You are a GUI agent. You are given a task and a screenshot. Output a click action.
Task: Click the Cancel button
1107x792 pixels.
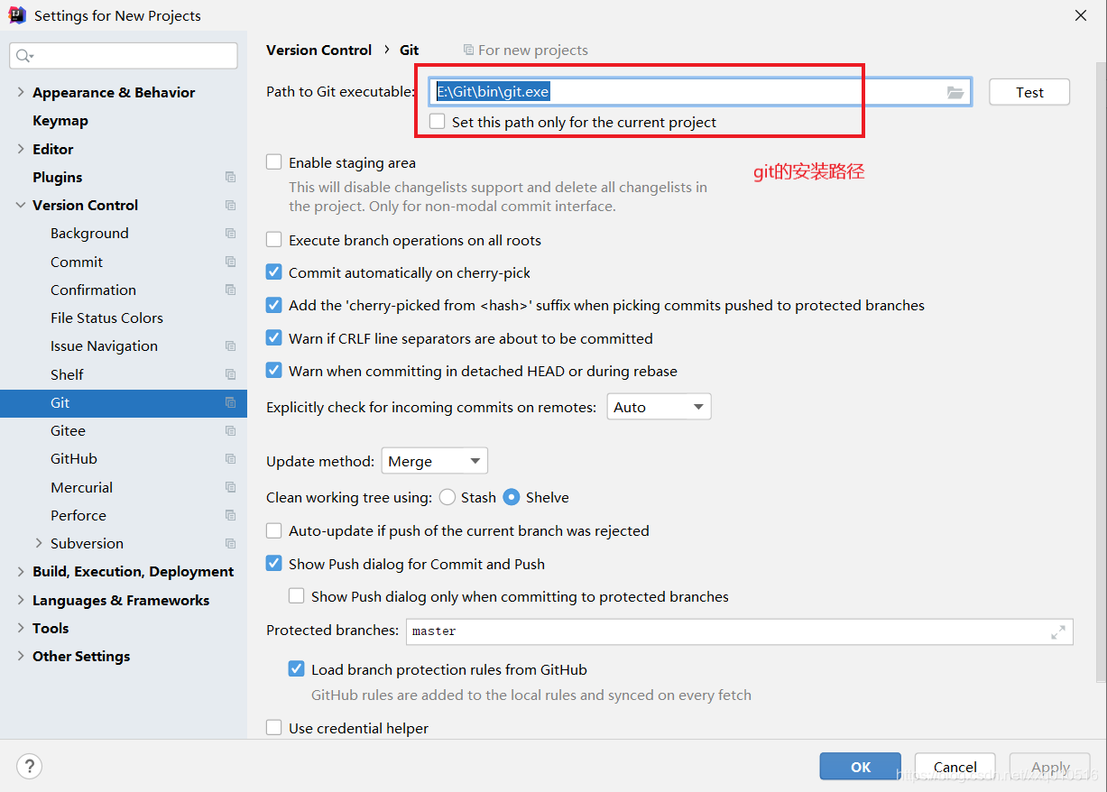click(955, 767)
